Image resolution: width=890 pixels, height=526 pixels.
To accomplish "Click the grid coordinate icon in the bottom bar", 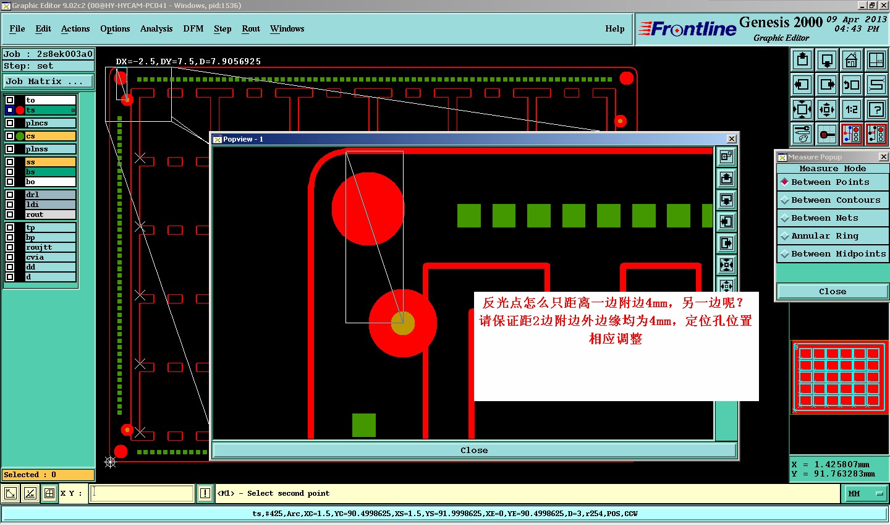I will pos(49,493).
